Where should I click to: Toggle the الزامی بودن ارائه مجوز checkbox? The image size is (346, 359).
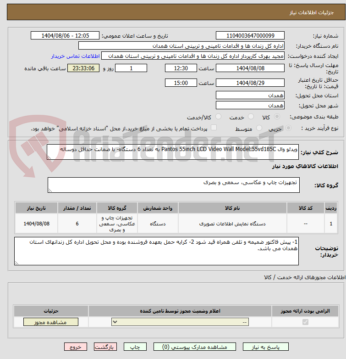tap(305, 322)
